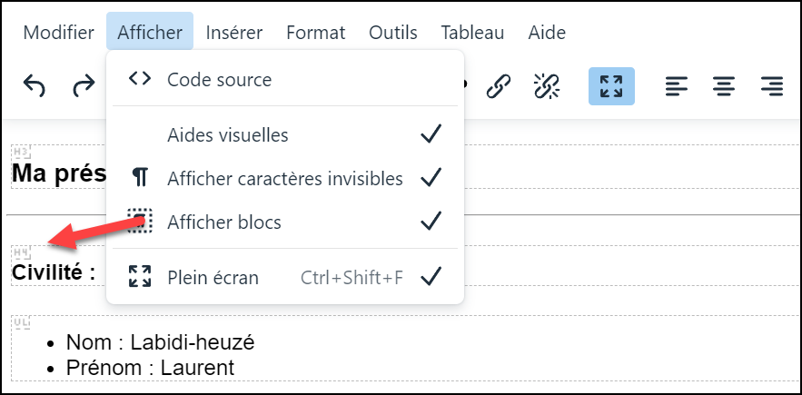Click the remove link broken-chain icon

(x=547, y=86)
